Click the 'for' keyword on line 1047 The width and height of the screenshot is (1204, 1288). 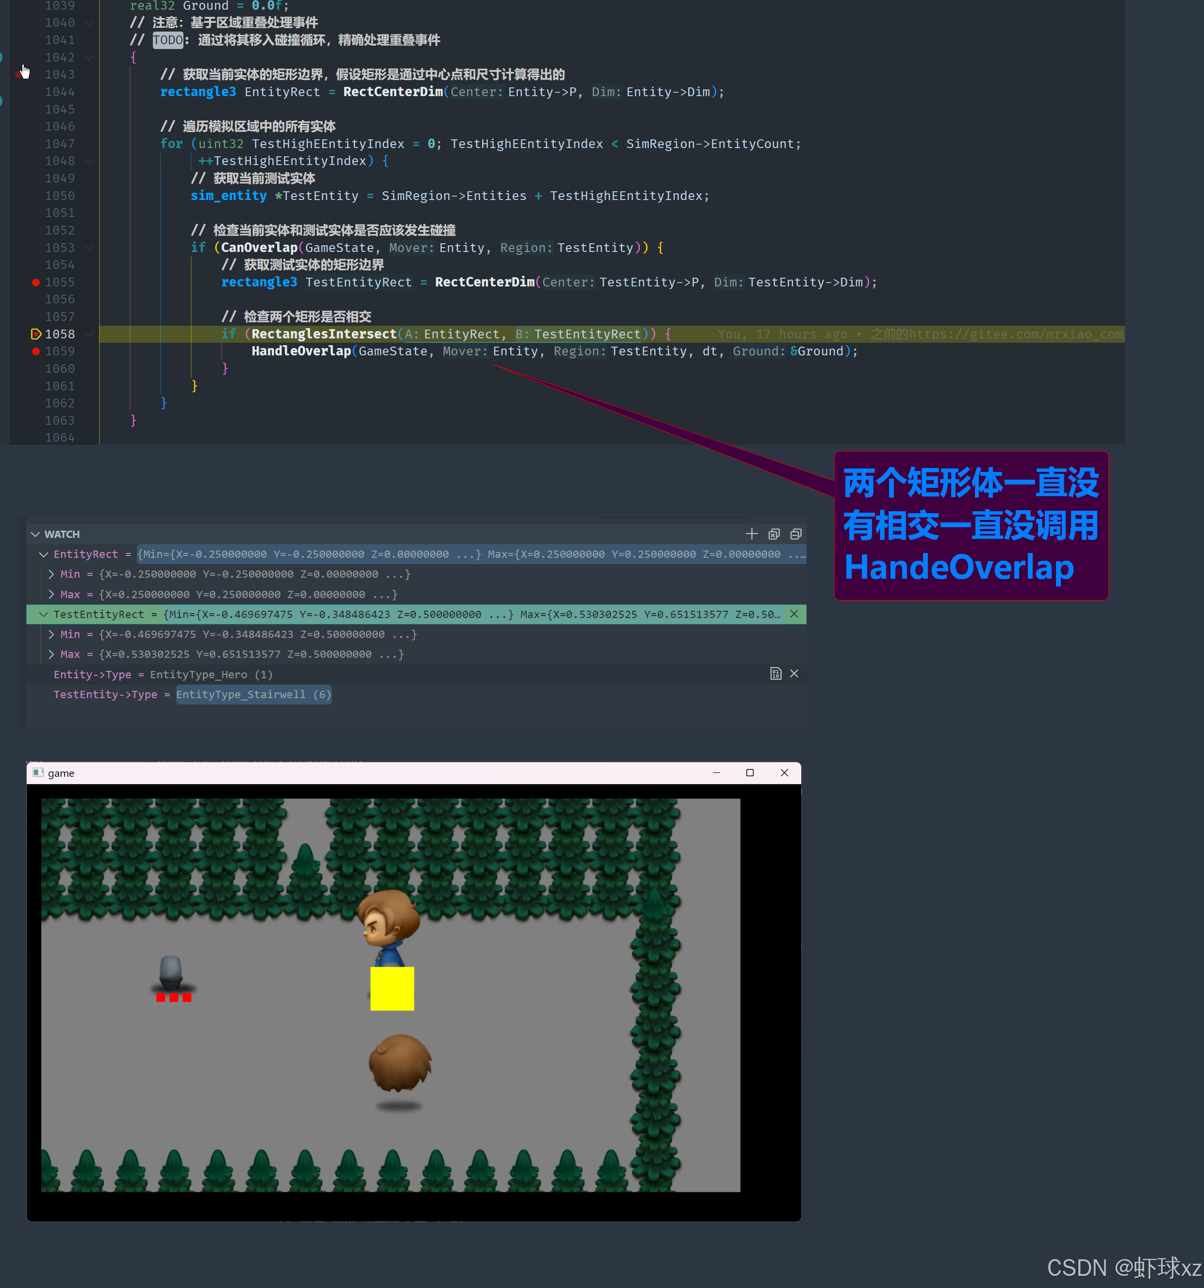coord(172,144)
